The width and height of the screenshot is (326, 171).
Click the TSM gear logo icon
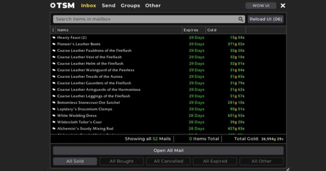[x=53, y=5]
